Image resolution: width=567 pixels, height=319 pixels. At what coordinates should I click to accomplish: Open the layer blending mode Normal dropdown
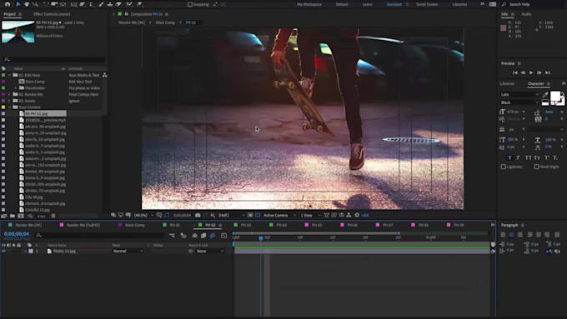pyautogui.click(x=128, y=251)
